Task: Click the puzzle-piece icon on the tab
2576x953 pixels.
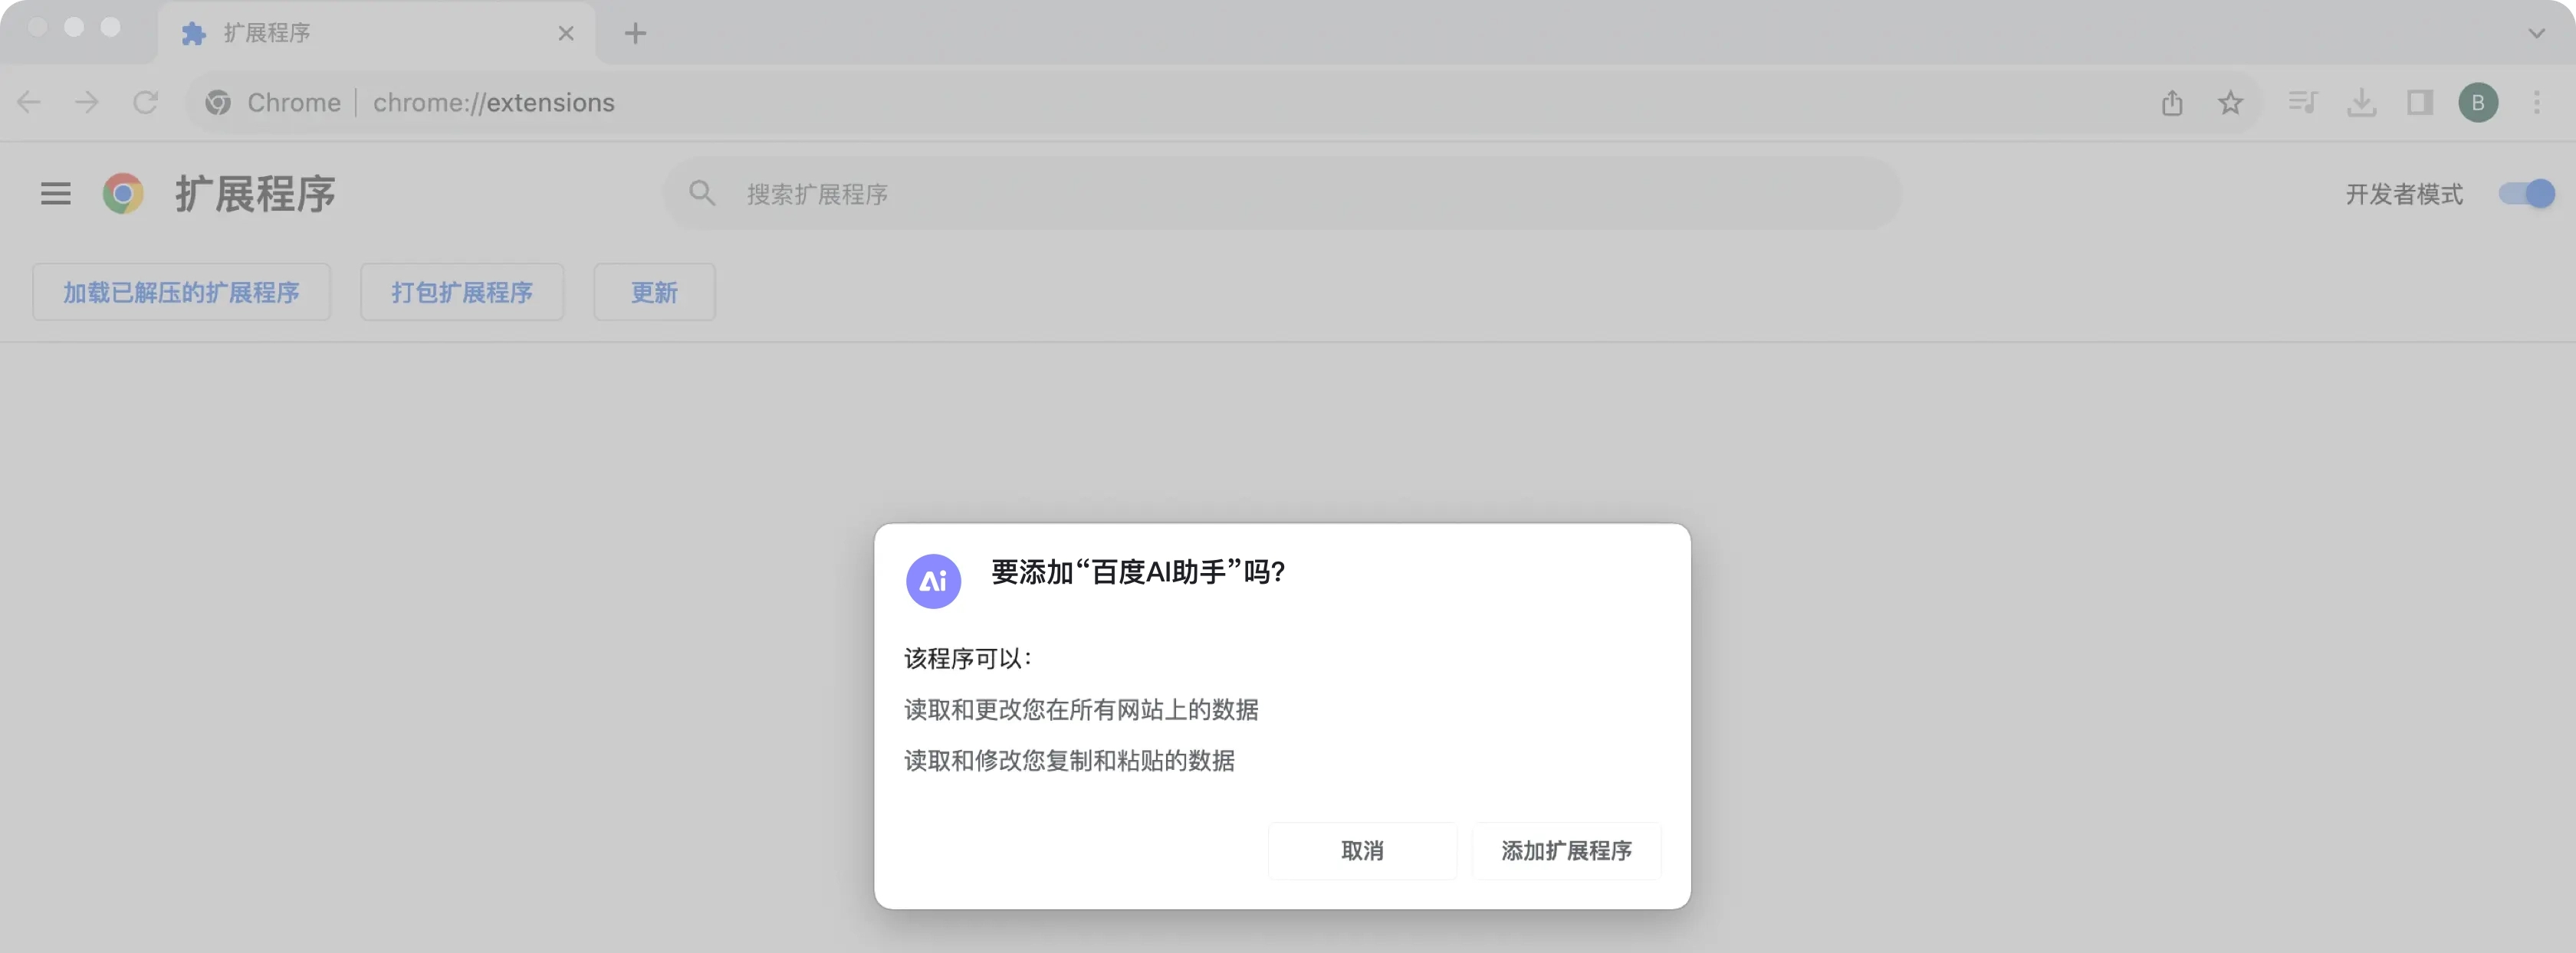Action: pyautogui.click(x=194, y=33)
